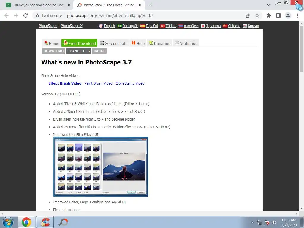The width and height of the screenshot is (304, 228).
Task: Select the PhotoScape Free Photo Editing tab
Action: pyautogui.click(x=109, y=5)
